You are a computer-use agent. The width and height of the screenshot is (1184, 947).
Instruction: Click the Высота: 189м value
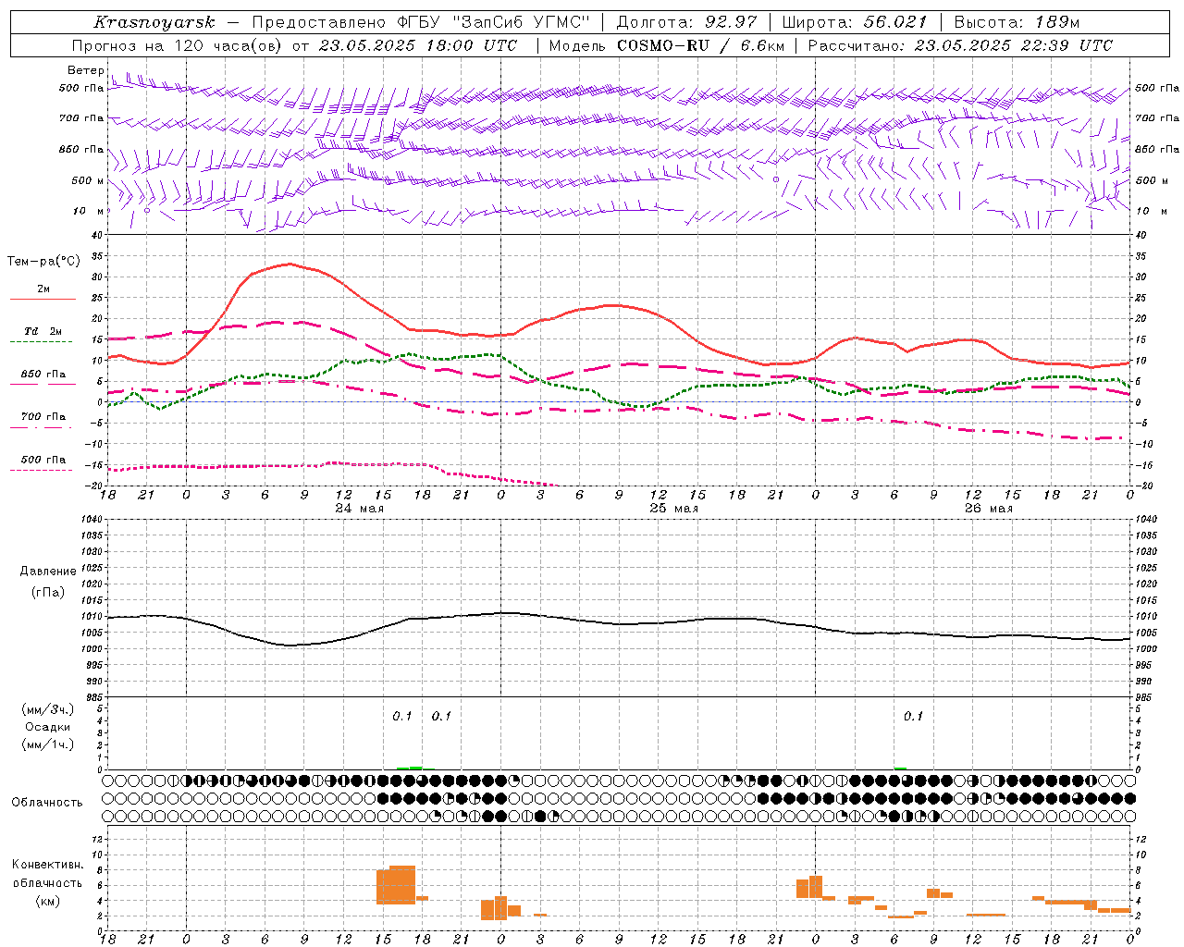click(1017, 22)
